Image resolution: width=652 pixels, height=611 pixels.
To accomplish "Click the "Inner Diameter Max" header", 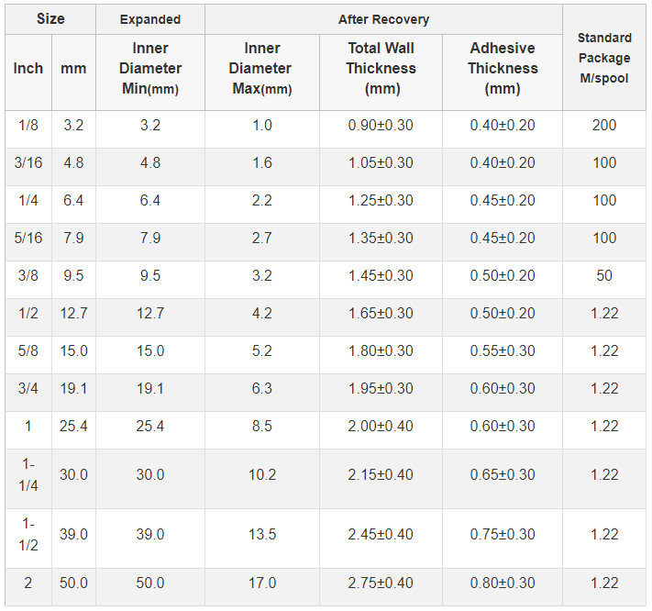I will 262,69.
